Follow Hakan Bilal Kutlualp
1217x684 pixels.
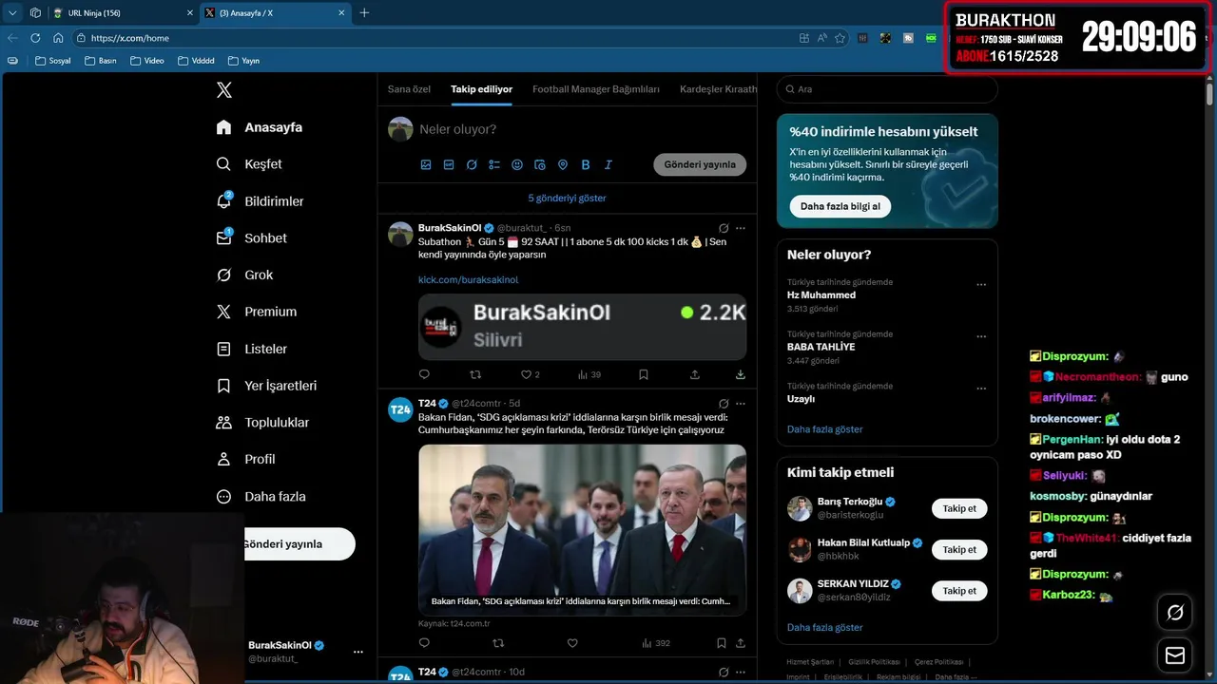tap(959, 549)
